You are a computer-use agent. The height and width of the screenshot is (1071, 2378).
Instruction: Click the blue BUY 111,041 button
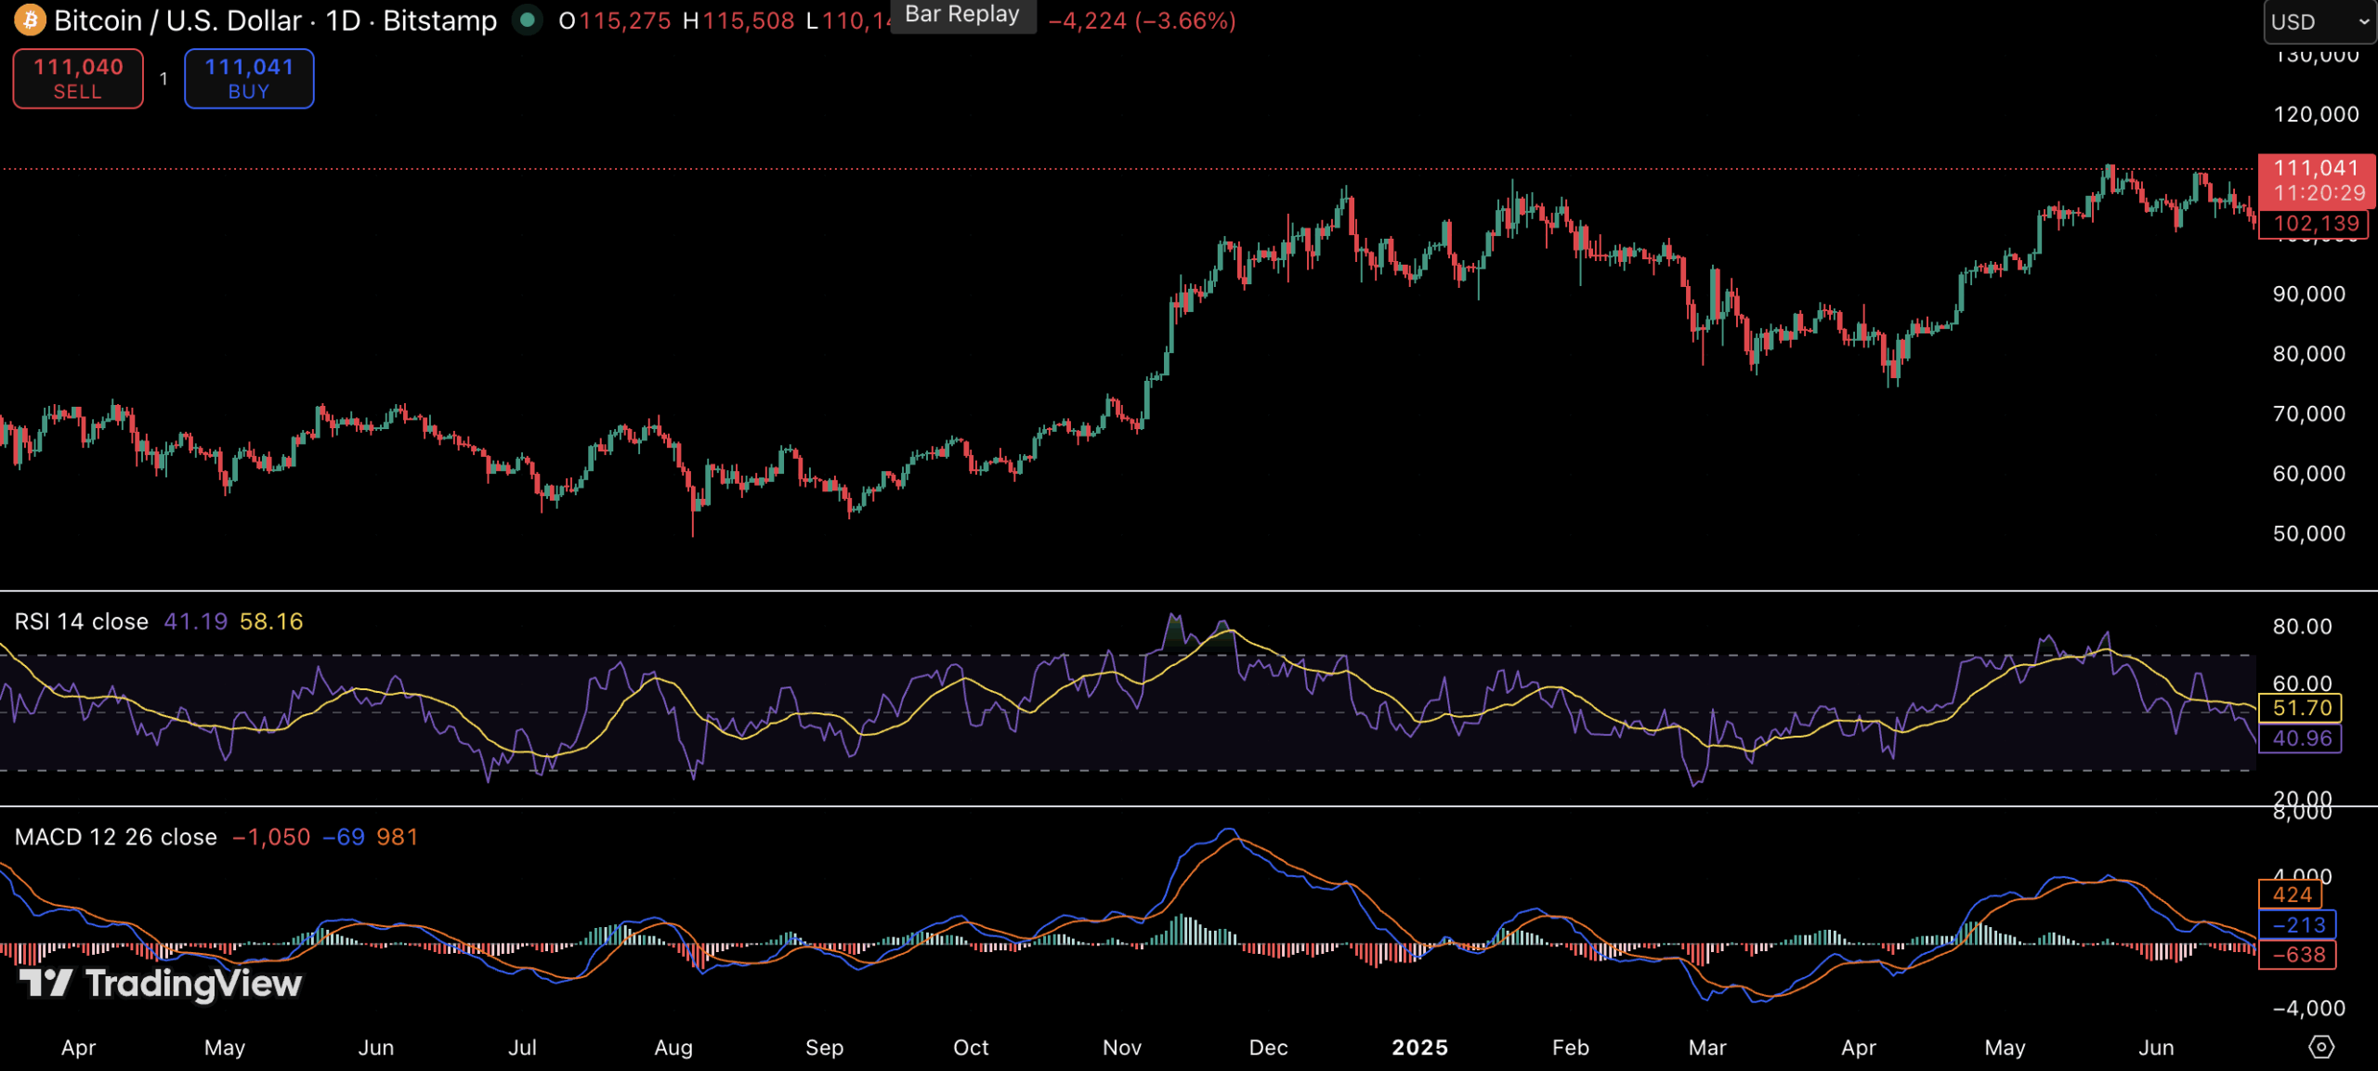pyautogui.click(x=249, y=78)
